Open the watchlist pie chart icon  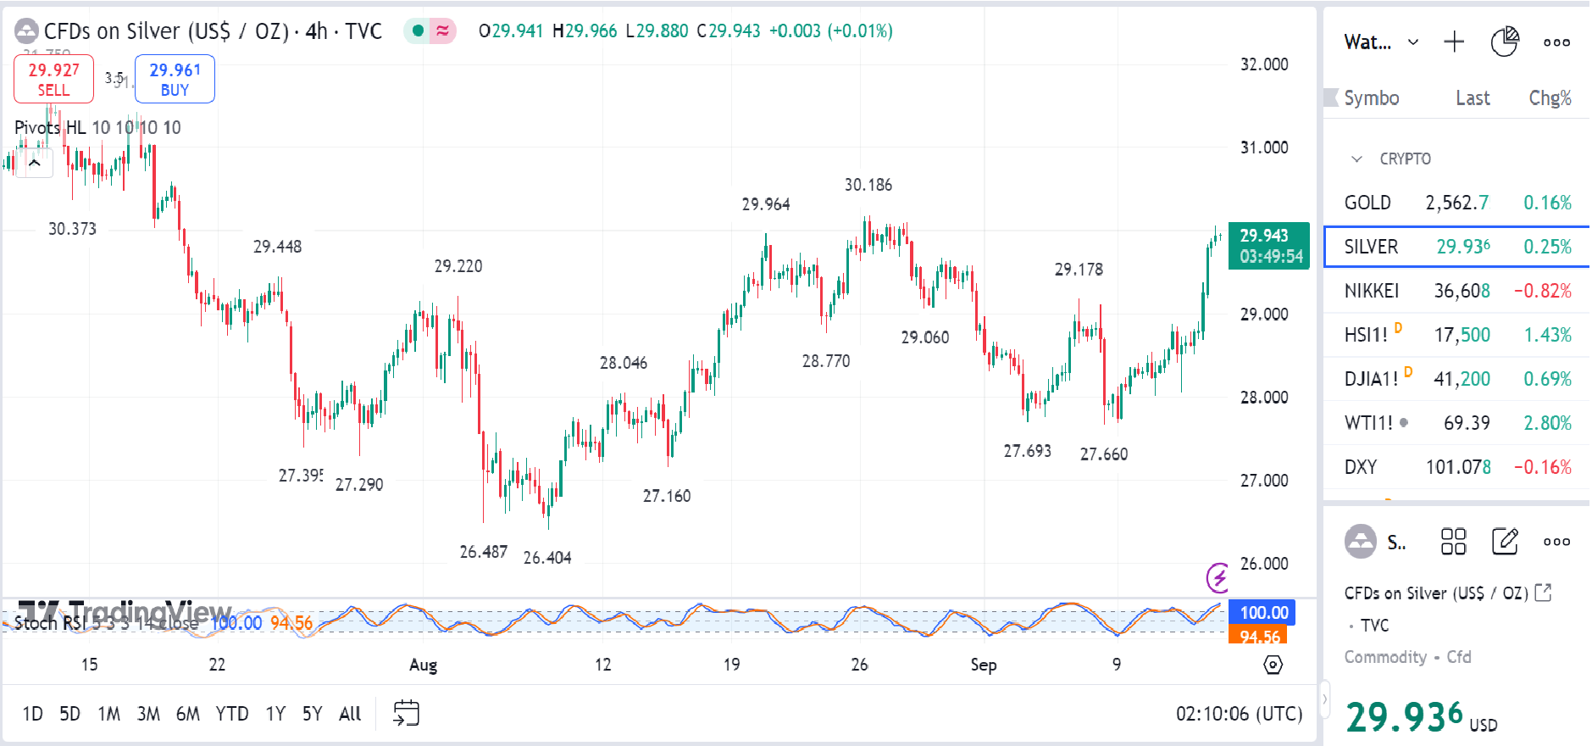(x=1505, y=42)
